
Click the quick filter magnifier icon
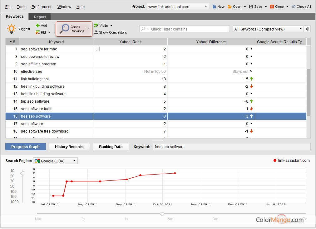tap(143, 29)
